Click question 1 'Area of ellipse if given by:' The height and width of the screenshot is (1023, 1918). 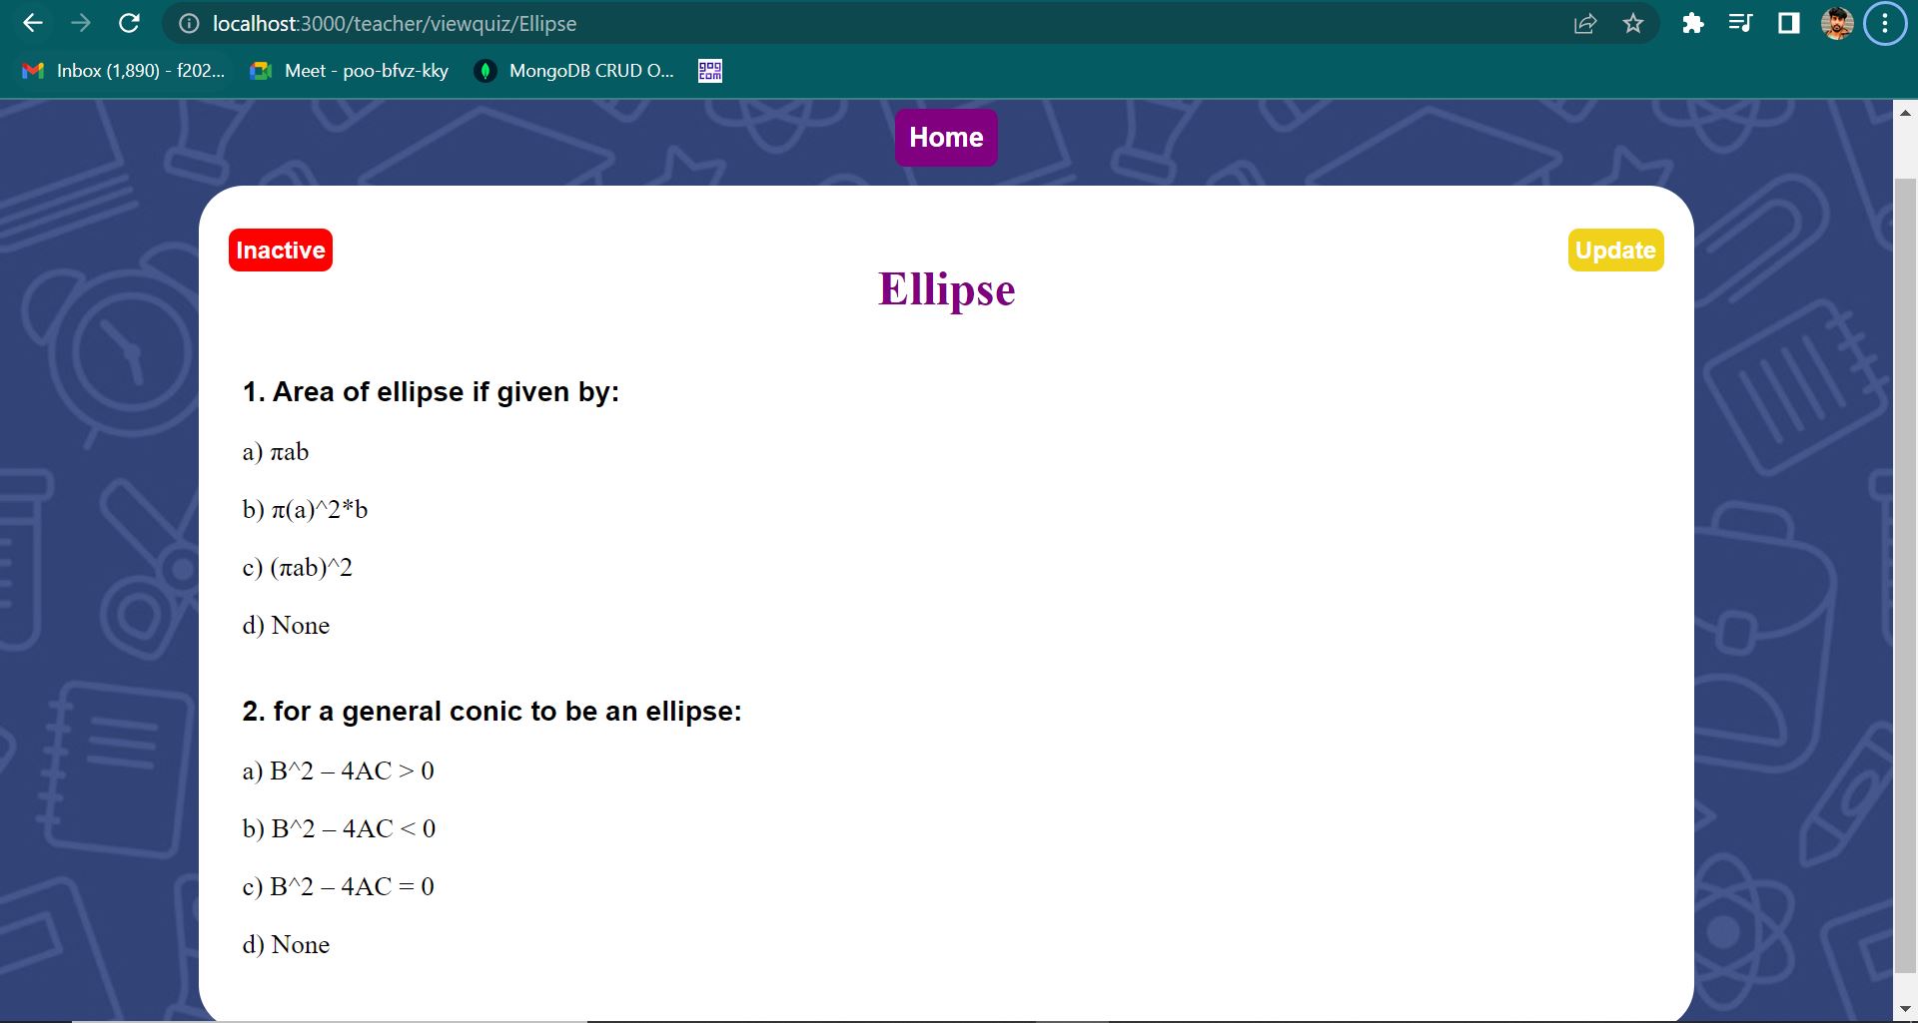click(431, 392)
